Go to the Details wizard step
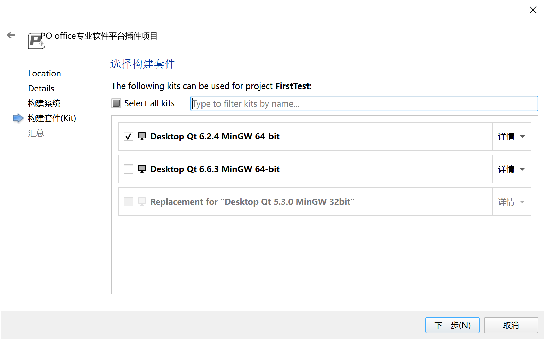This screenshot has height=340, width=545. pyautogui.click(x=41, y=88)
